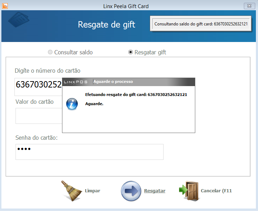Focus the card number input field

pyautogui.click(x=38, y=87)
